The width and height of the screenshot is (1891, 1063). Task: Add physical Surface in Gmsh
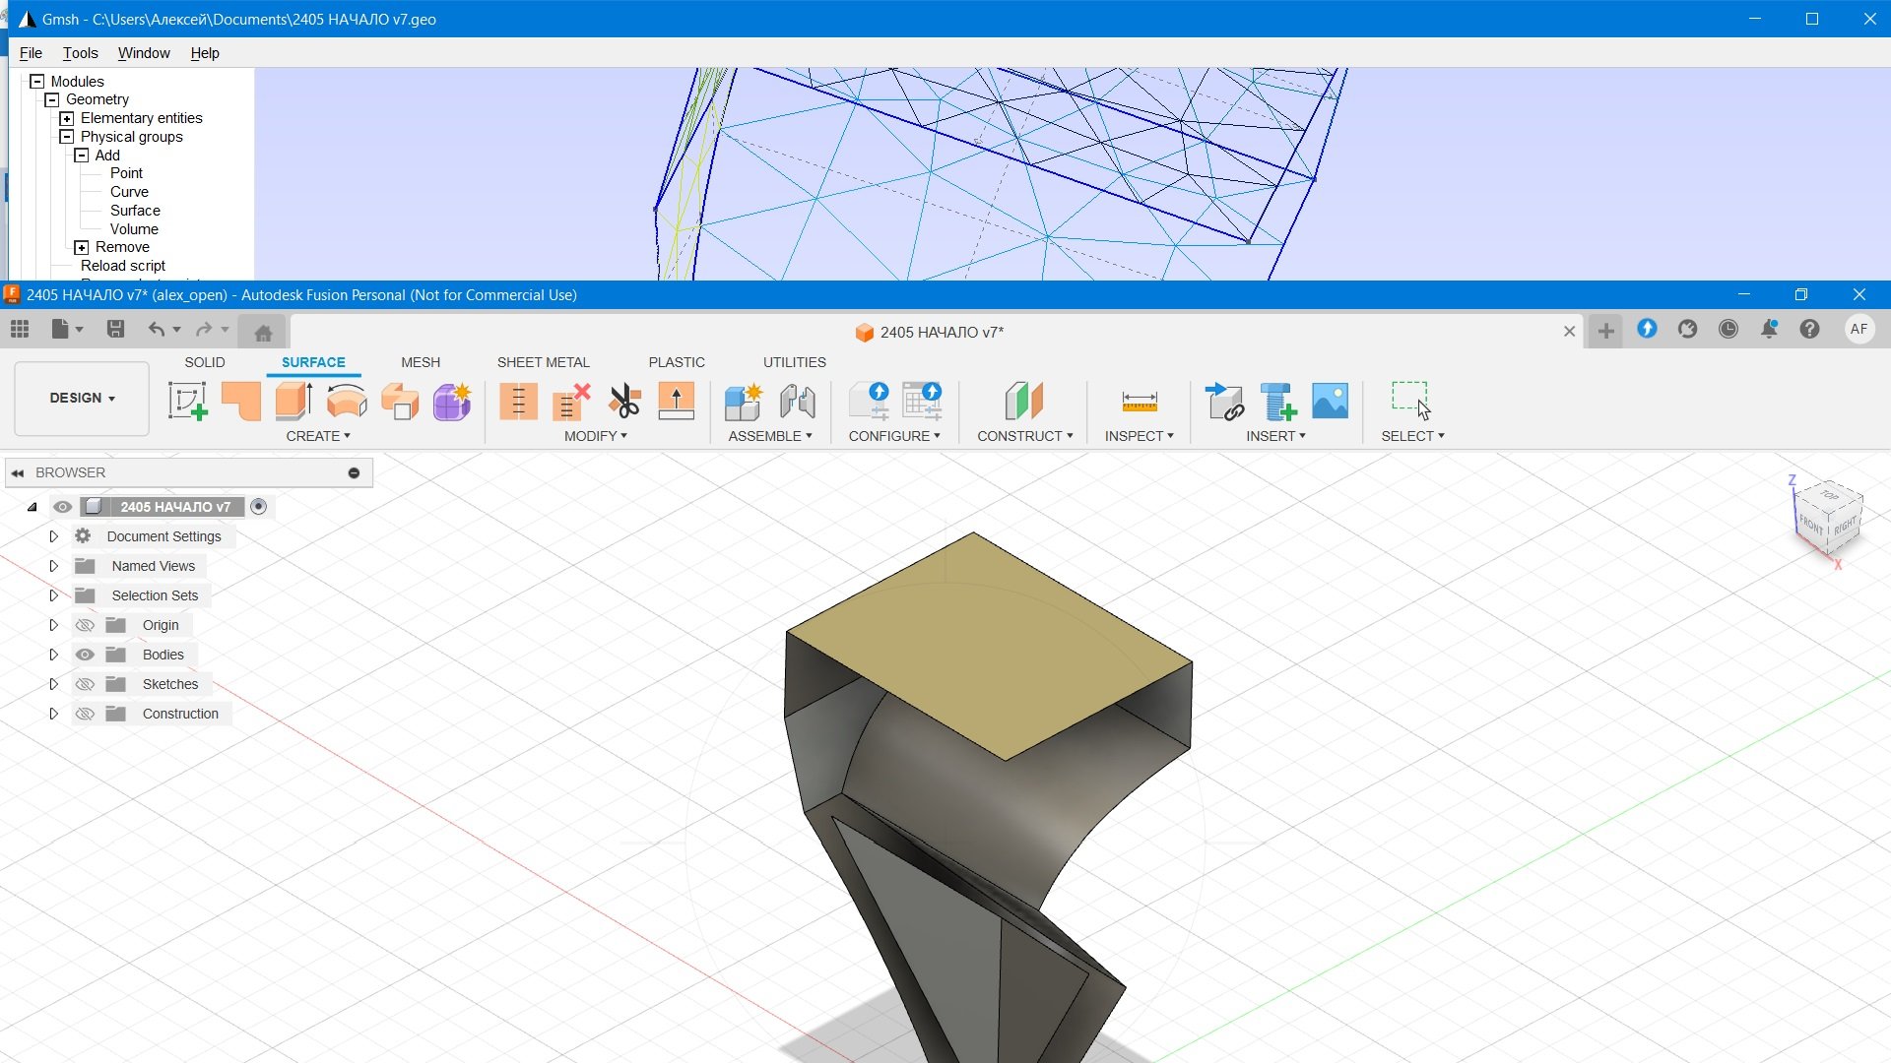click(135, 211)
